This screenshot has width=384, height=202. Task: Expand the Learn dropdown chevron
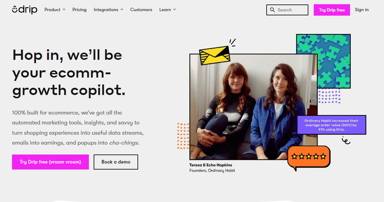[x=174, y=10]
